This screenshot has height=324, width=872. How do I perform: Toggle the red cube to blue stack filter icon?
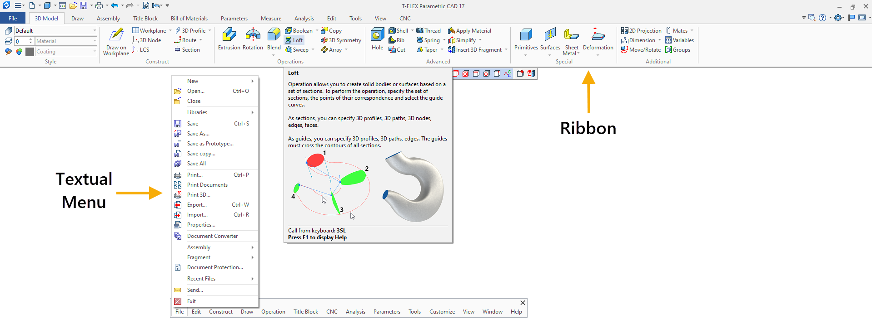(531, 73)
